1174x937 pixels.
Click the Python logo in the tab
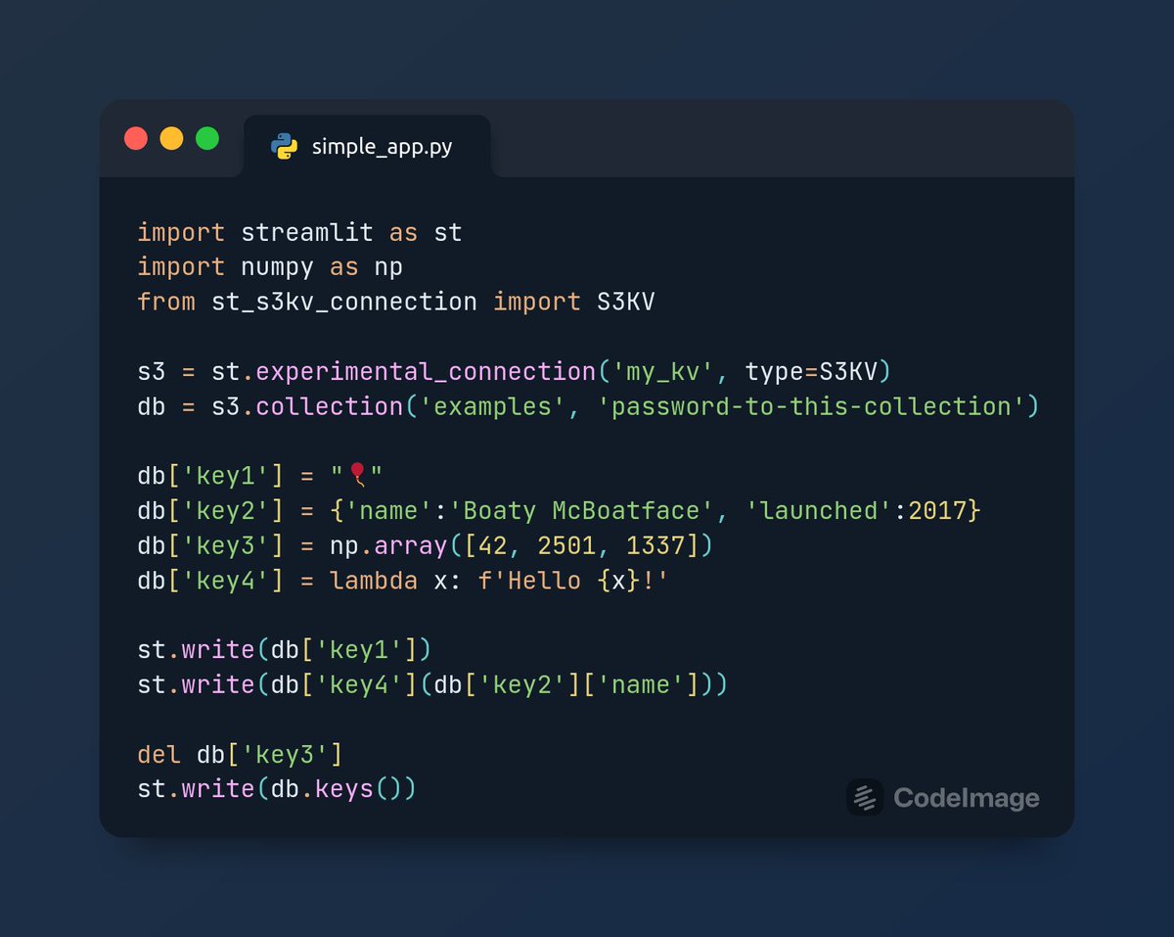click(285, 147)
